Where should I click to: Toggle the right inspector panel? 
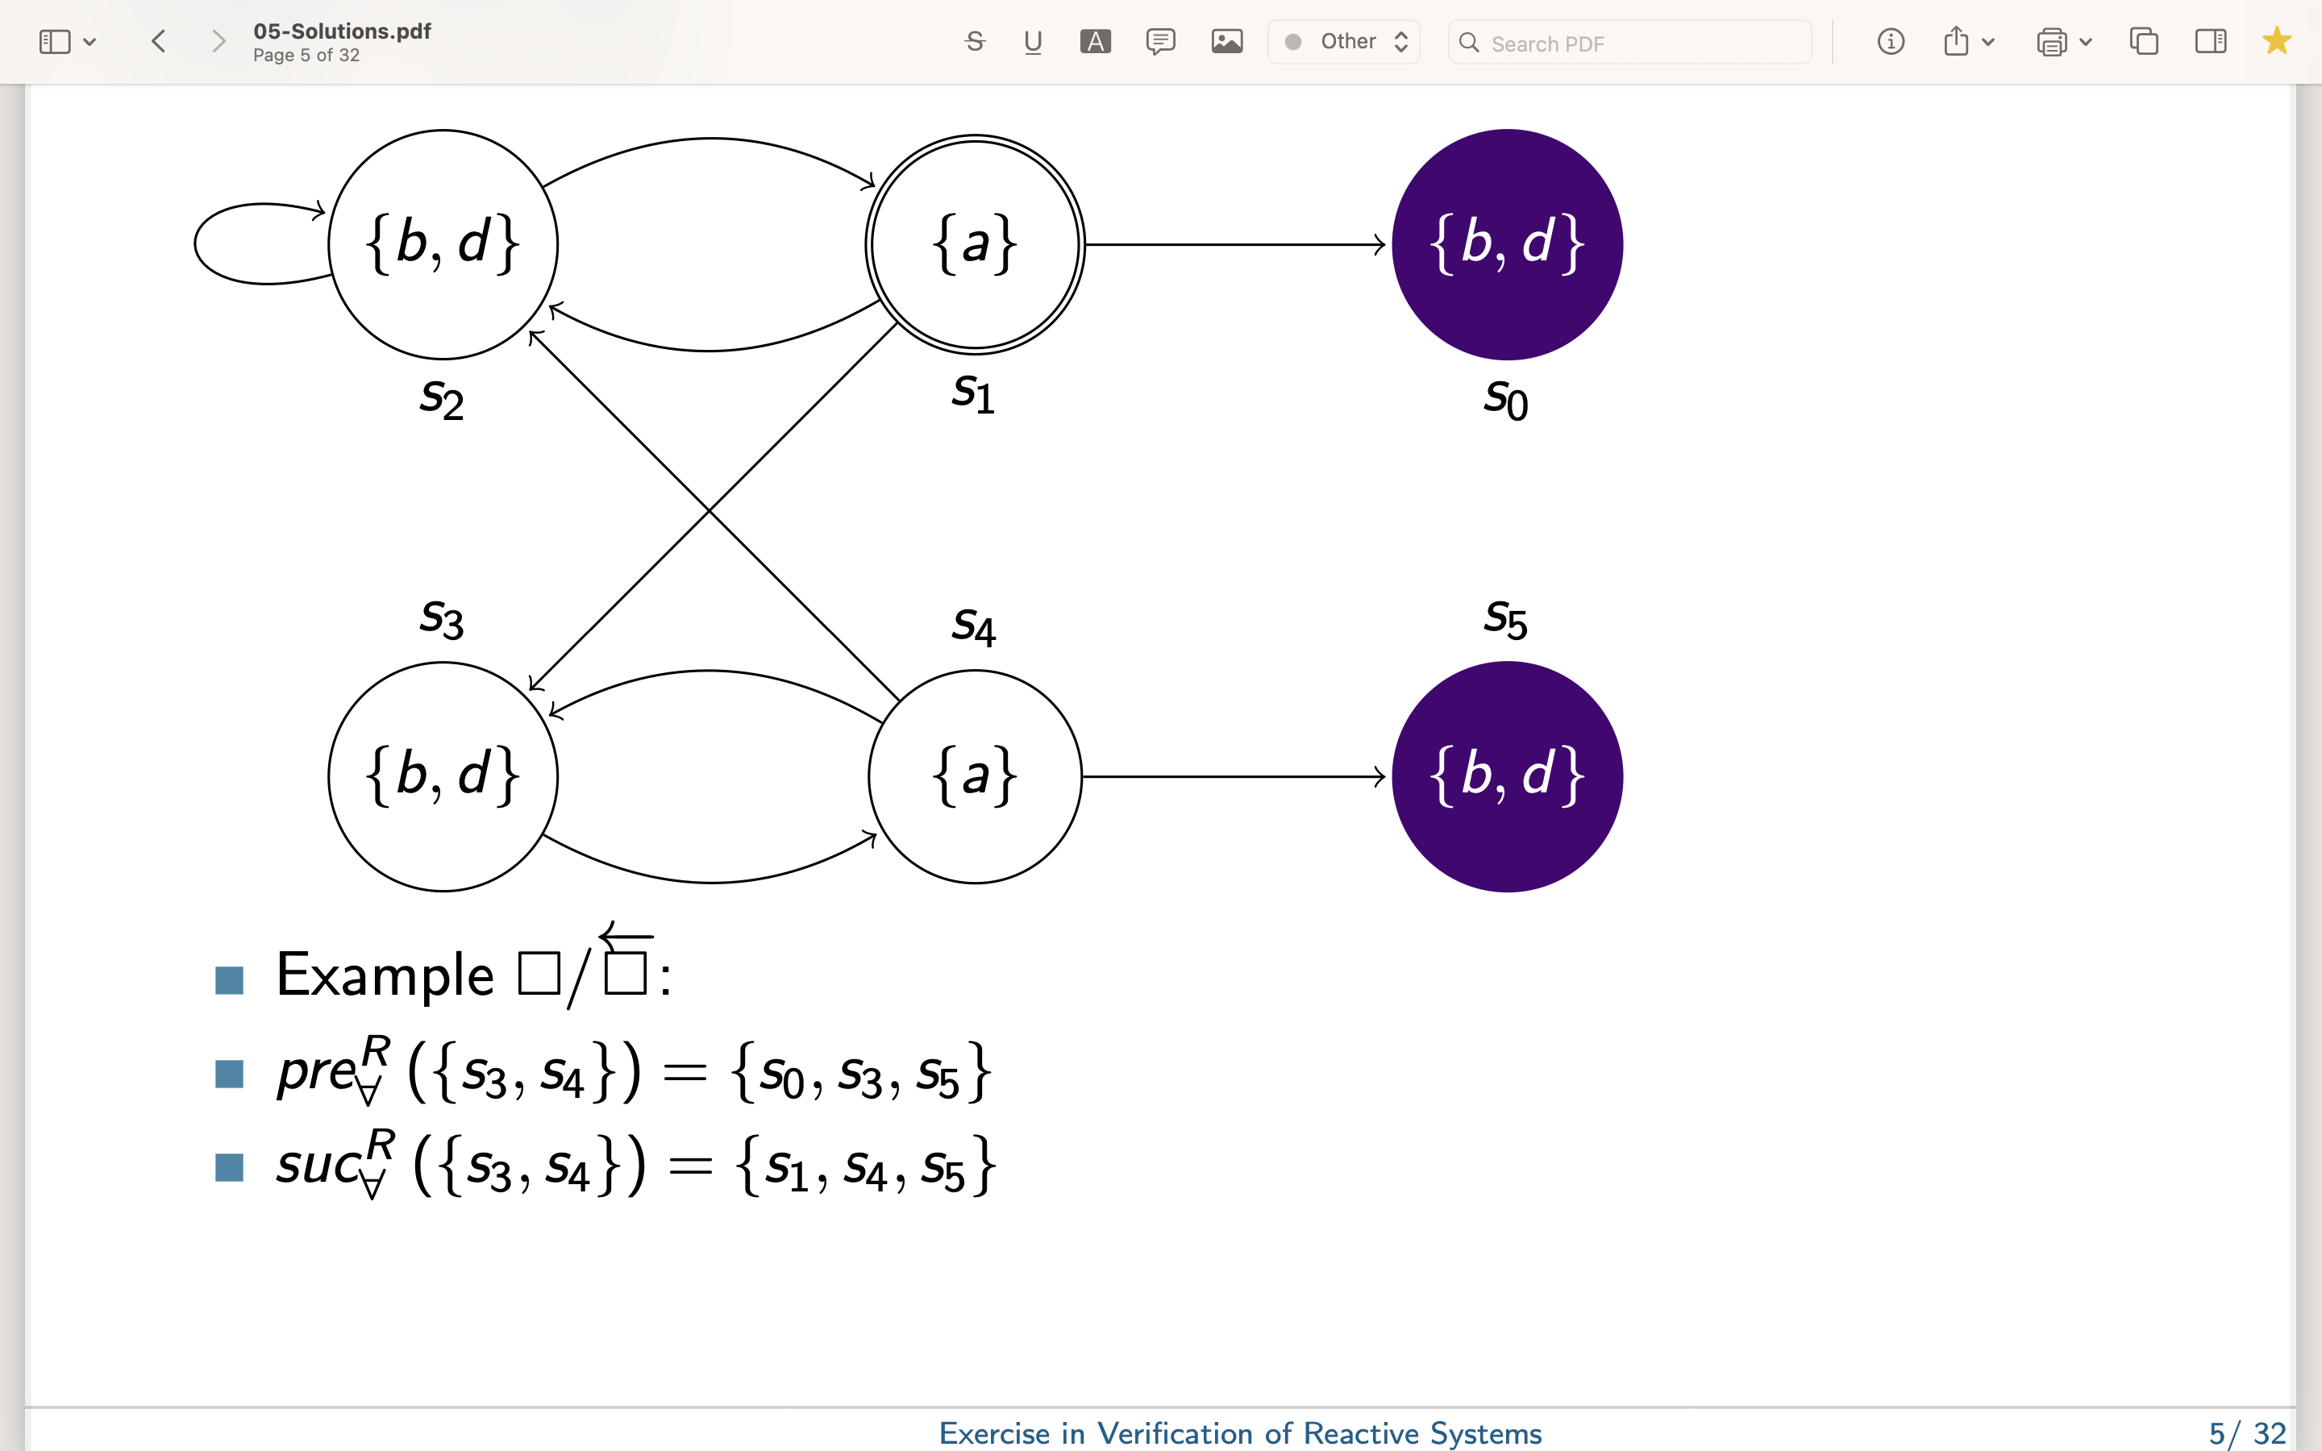[2211, 41]
